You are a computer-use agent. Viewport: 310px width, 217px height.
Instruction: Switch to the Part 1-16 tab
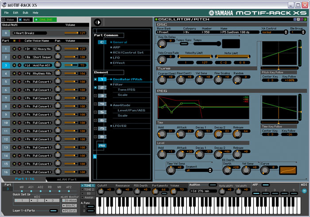pyautogui.click(x=25, y=179)
